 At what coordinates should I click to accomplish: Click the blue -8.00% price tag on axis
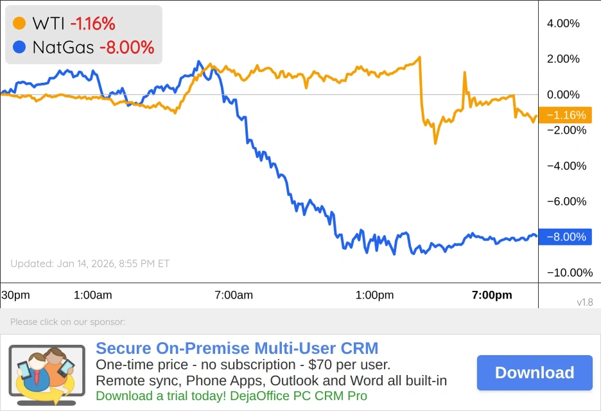(x=564, y=237)
